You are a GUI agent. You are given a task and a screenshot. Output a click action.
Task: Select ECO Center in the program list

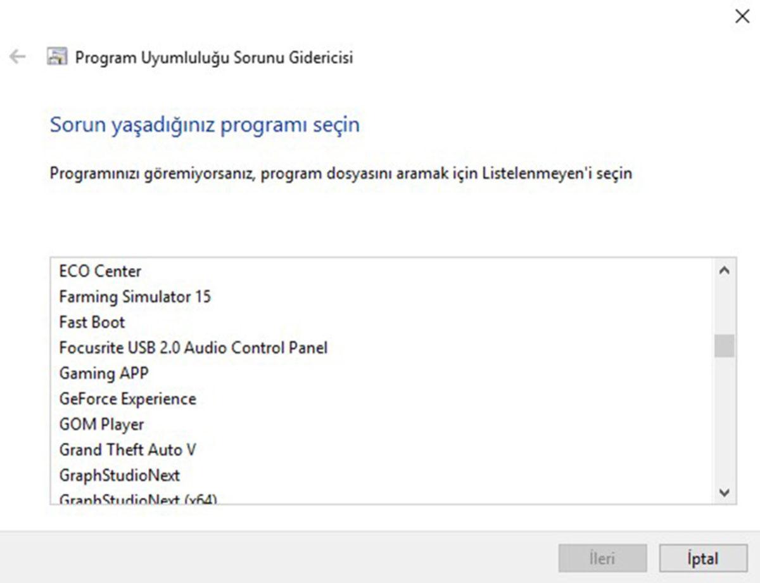[x=99, y=271]
